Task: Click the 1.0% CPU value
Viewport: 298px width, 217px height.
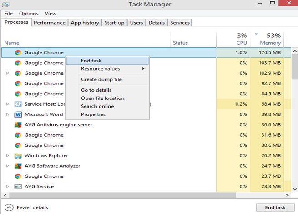Action: tap(242, 52)
